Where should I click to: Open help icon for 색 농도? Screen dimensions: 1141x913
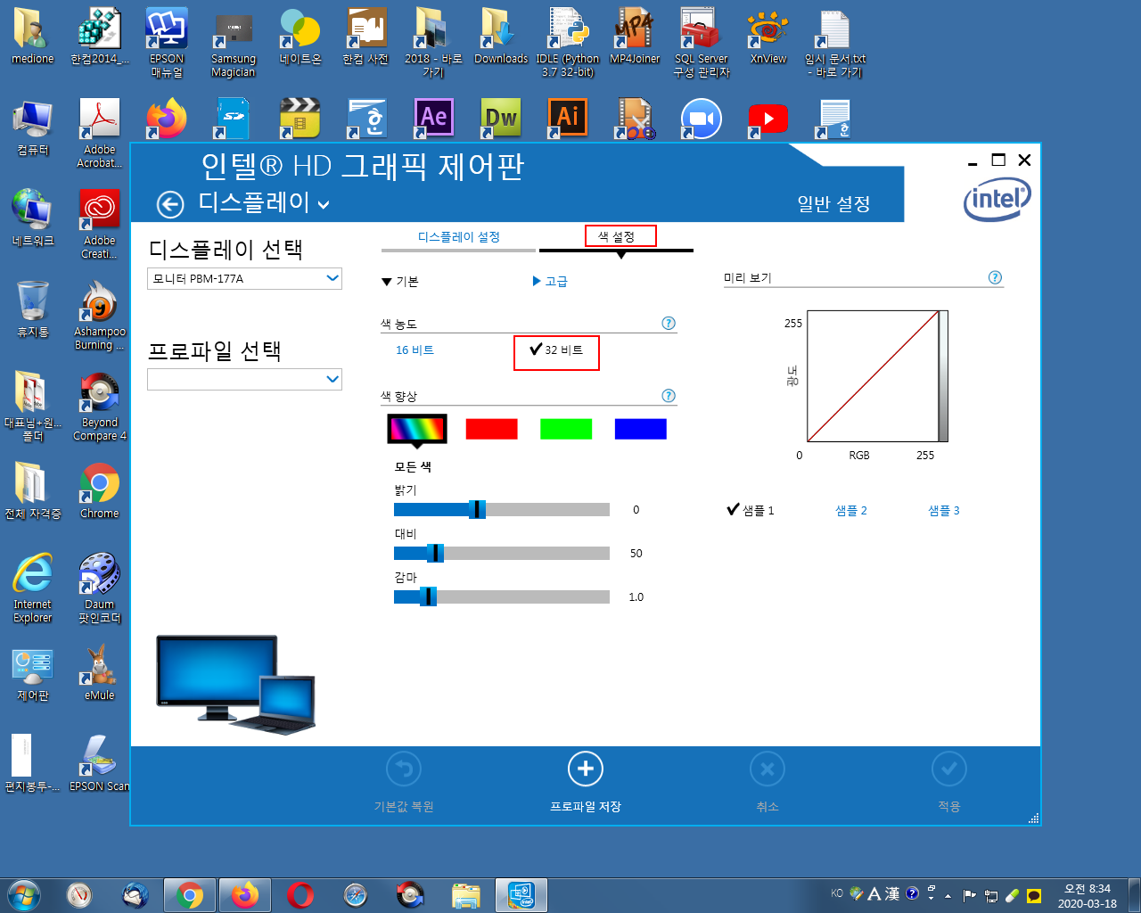(x=669, y=323)
